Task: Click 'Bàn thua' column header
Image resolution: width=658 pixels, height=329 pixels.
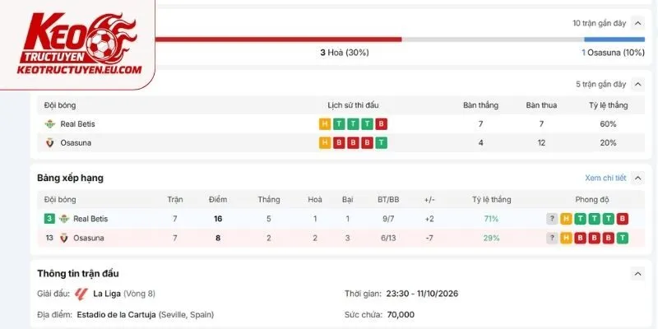Action: (541, 105)
